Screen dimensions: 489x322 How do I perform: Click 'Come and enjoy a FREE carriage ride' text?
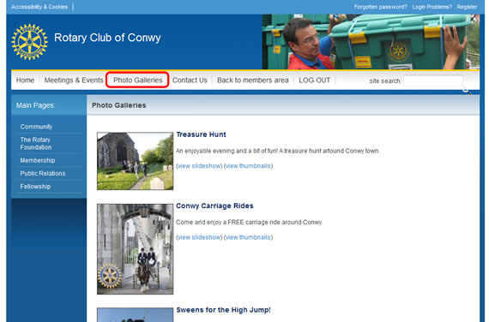coord(249,222)
